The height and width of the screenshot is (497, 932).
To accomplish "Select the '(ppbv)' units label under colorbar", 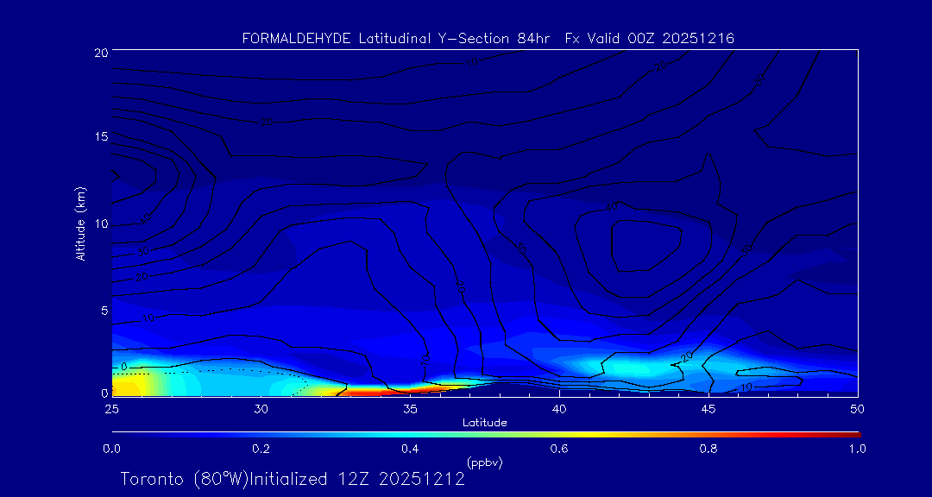I will point(484,462).
